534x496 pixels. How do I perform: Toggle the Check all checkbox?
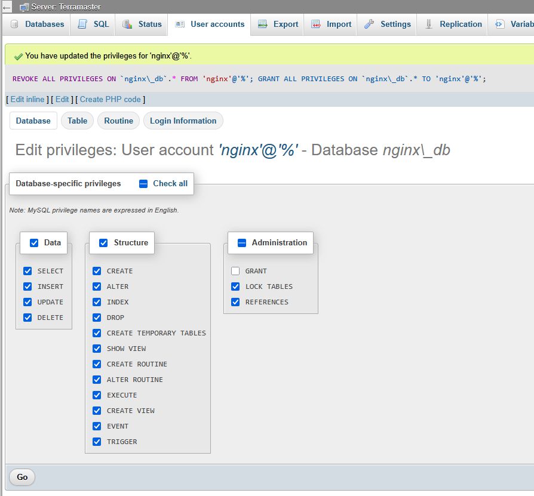[143, 184]
